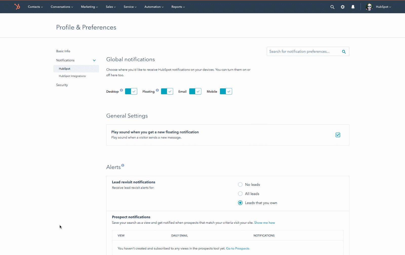Expand the Contacts dropdown menu

[35, 7]
